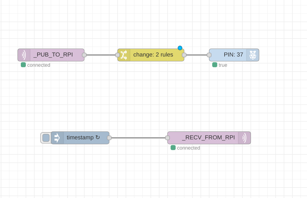Click the wire between timestamp and _RECV_FROM_RPI
This screenshot has width=307, height=198.
pyautogui.click(x=138, y=137)
